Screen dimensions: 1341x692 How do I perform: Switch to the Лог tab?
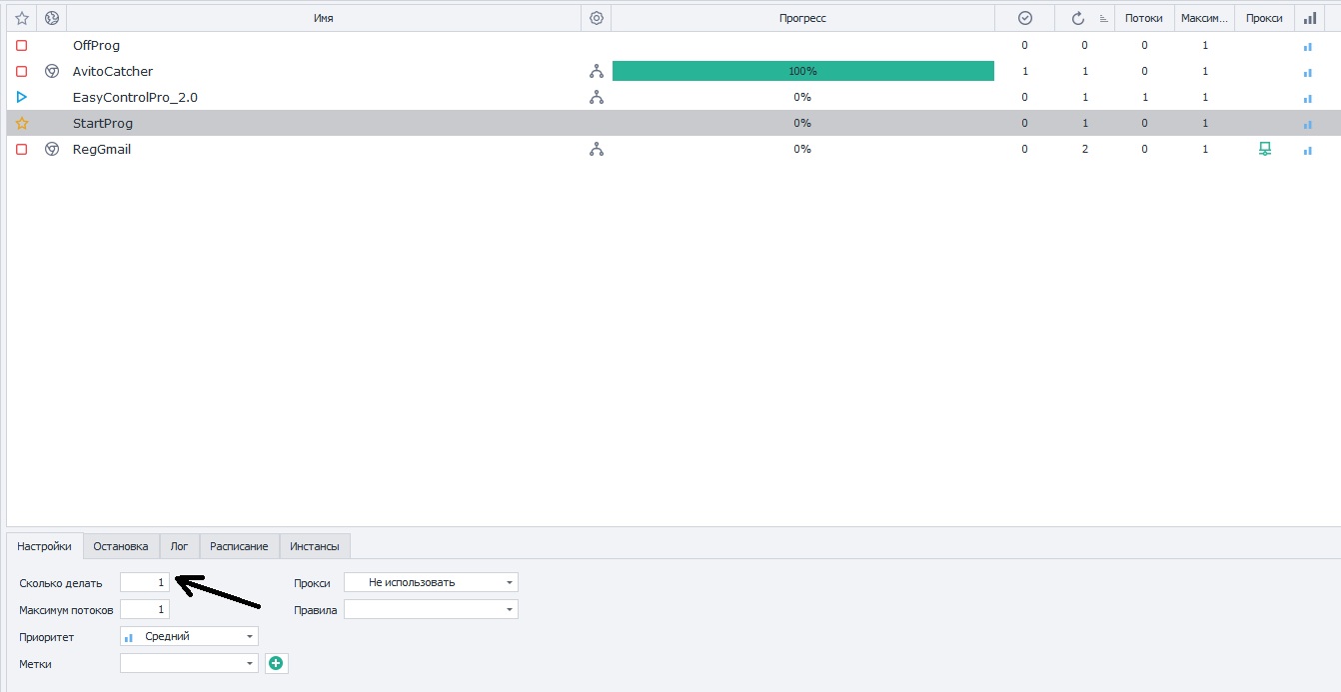point(180,546)
